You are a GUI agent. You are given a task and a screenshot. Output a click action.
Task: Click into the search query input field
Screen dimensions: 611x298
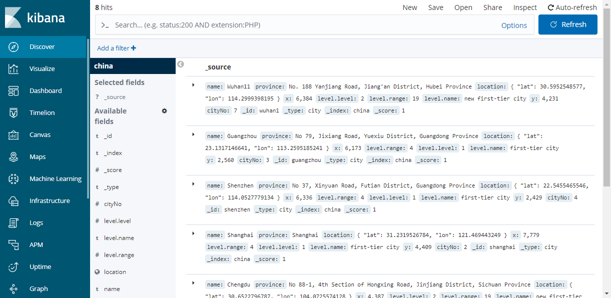tap(300, 25)
